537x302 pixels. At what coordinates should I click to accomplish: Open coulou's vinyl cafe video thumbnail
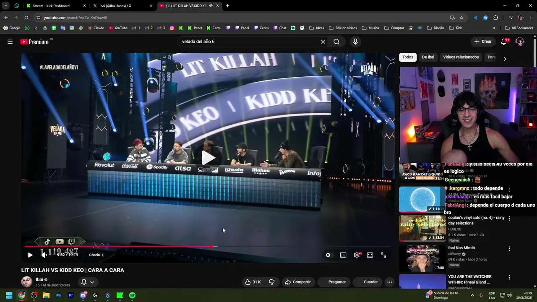422,228
